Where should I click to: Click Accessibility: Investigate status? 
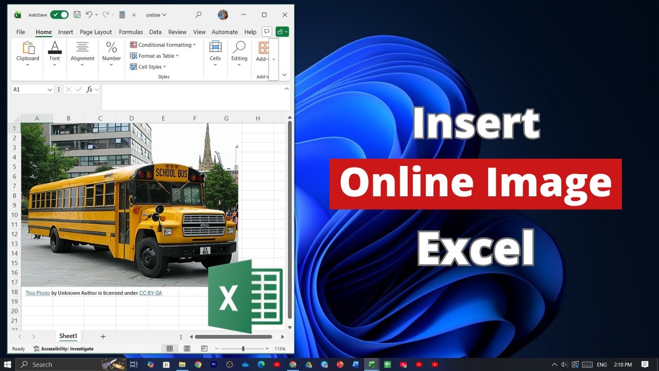[x=63, y=349]
